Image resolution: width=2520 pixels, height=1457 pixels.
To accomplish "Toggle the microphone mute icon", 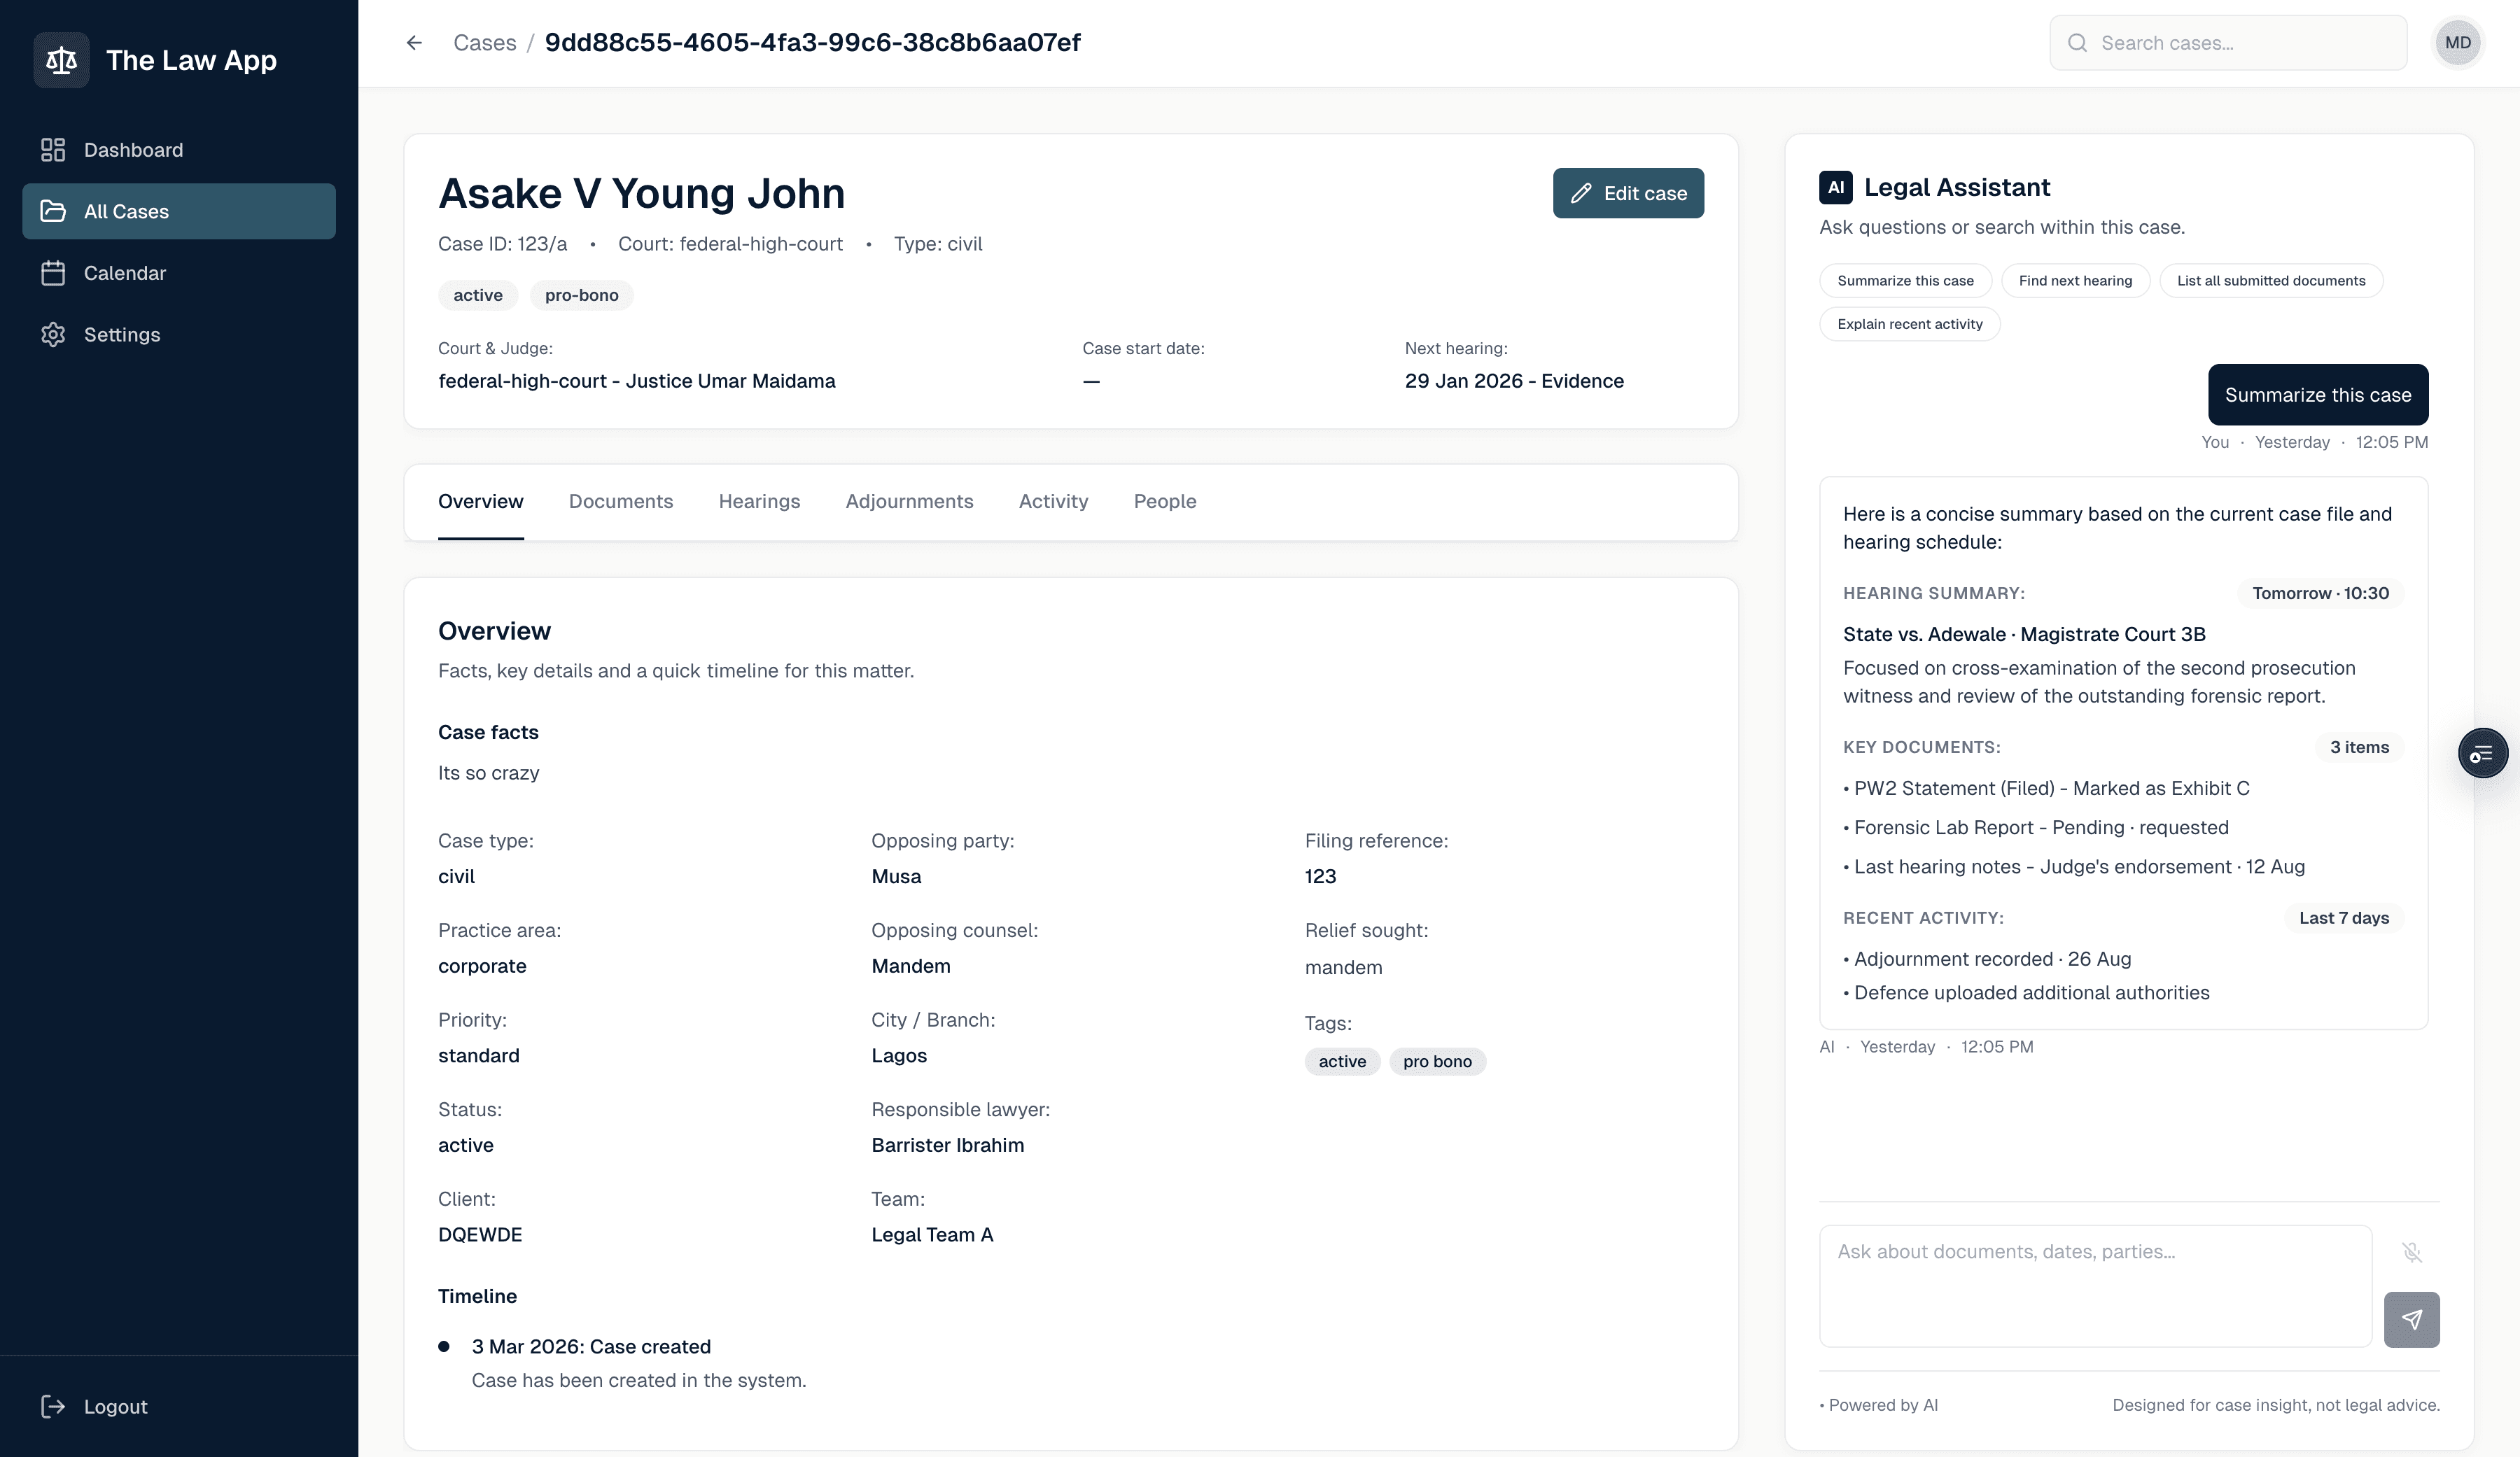I will [2411, 1252].
